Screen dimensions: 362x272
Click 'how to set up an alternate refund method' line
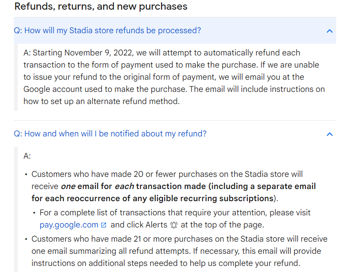point(101,101)
